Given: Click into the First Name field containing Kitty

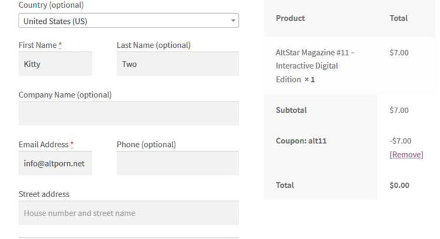Looking at the screenshot, I should pyautogui.click(x=55, y=64).
